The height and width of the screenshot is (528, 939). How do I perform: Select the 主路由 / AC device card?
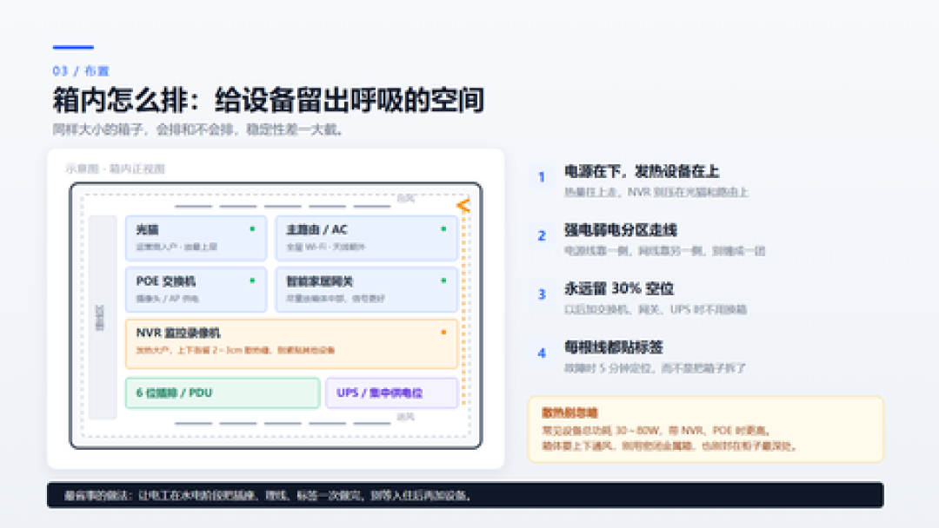tap(367, 238)
